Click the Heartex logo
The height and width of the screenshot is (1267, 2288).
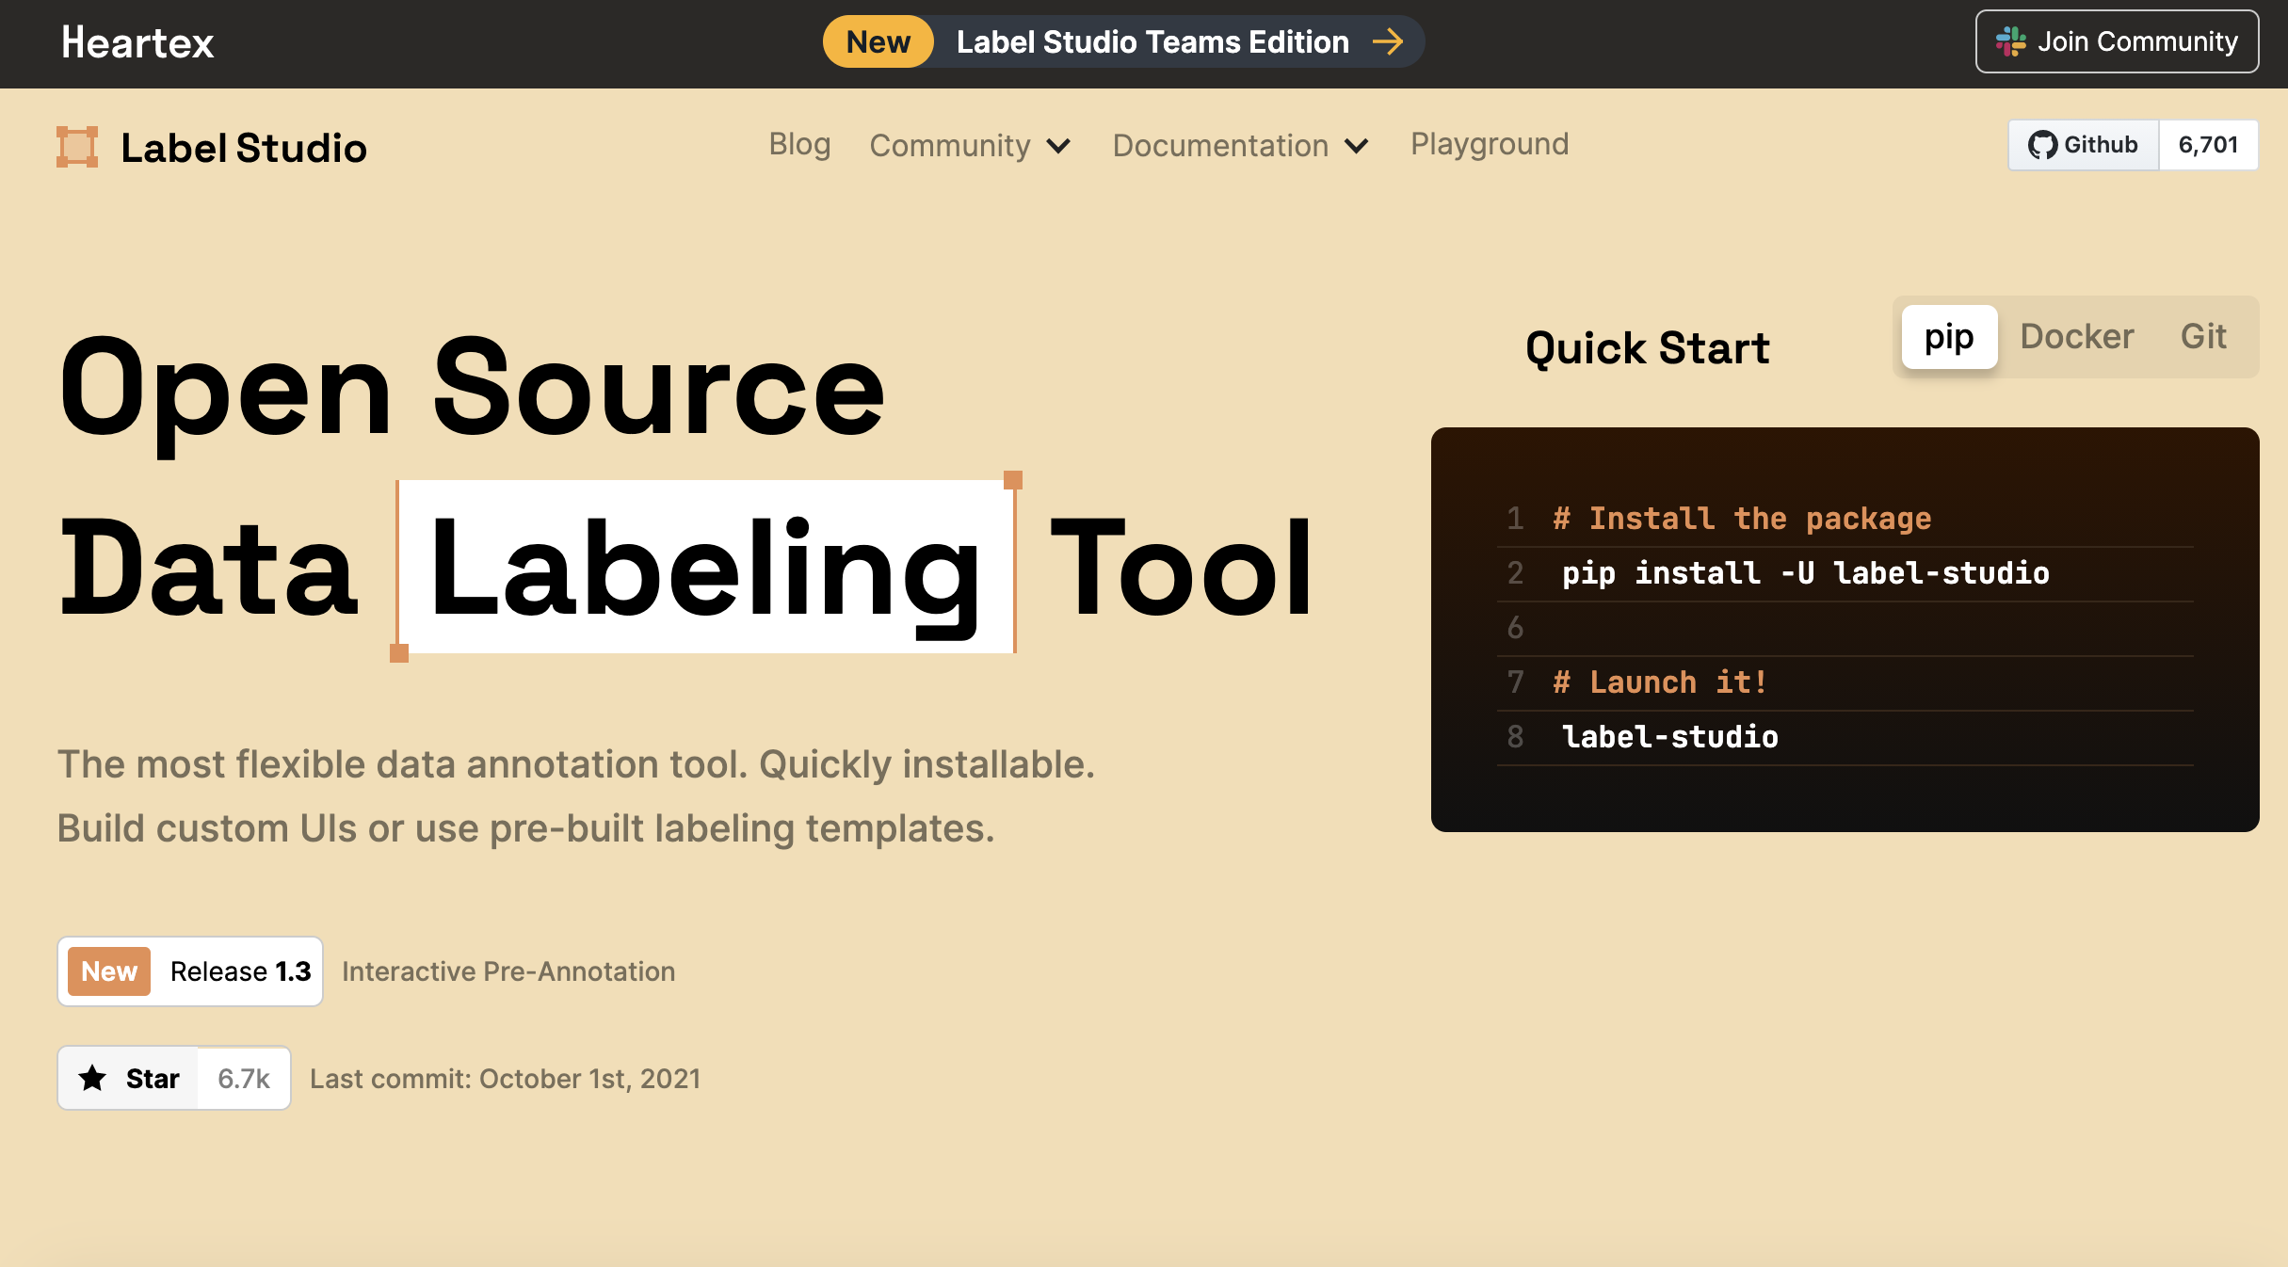click(x=137, y=42)
